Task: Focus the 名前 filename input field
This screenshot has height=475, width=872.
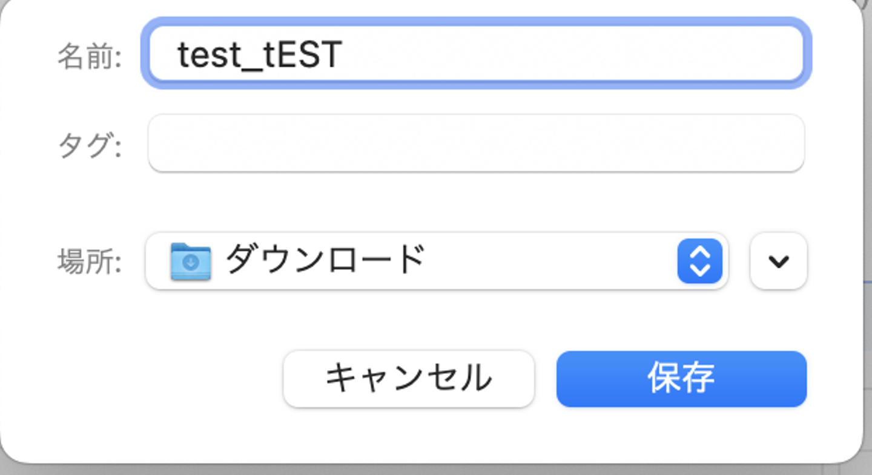Action: tap(475, 54)
